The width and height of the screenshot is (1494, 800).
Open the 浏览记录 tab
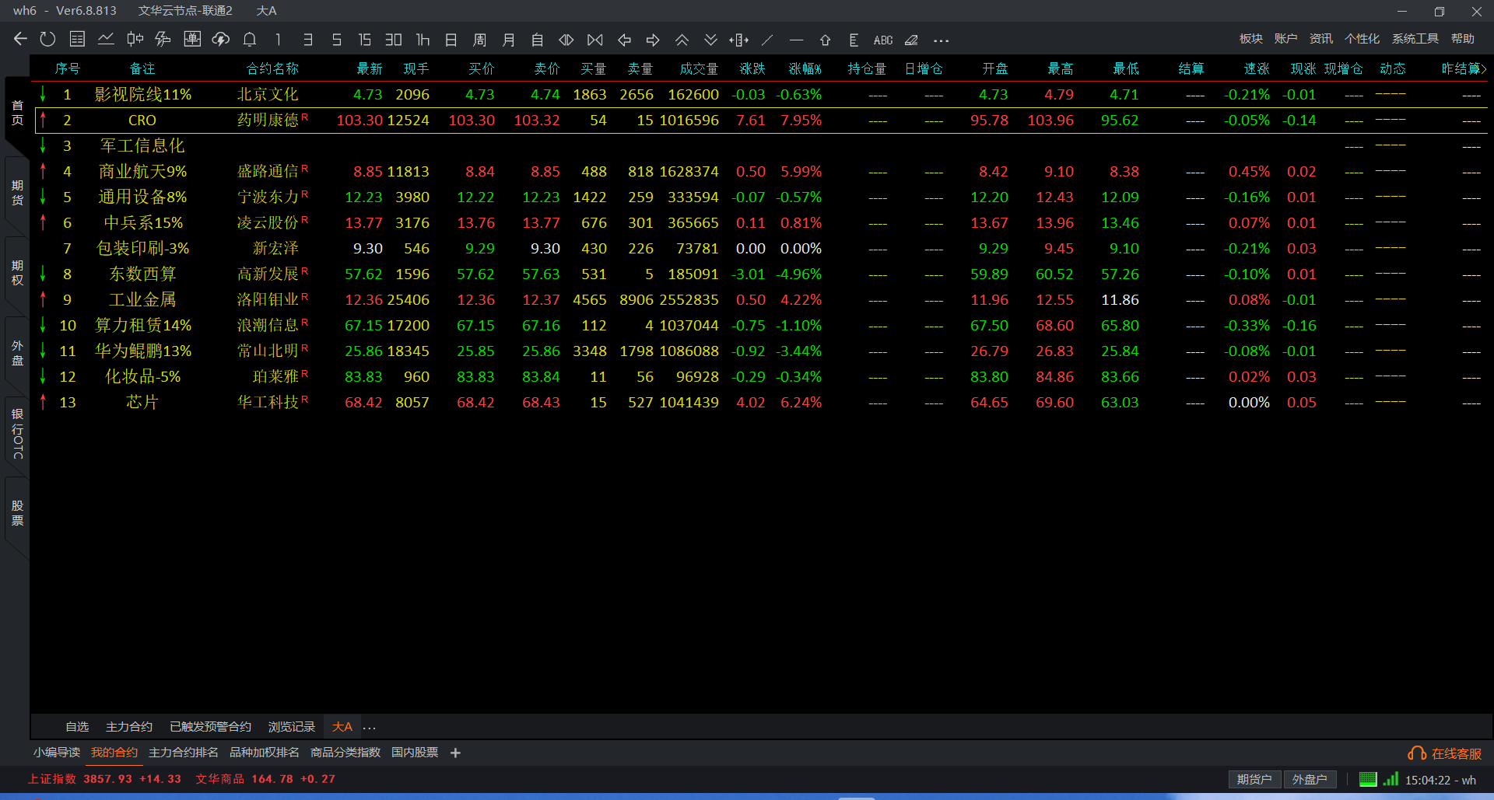292,726
